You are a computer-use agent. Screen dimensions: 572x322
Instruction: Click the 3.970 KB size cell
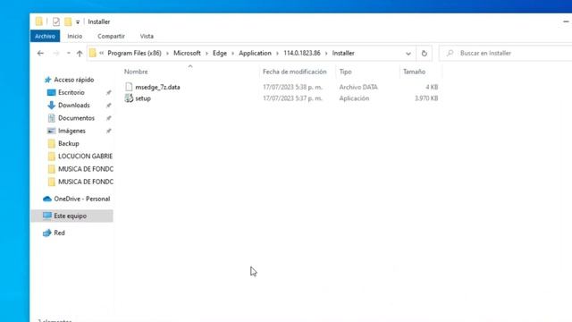[426, 98]
